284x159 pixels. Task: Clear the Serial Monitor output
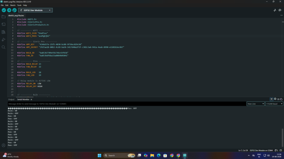(278, 99)
